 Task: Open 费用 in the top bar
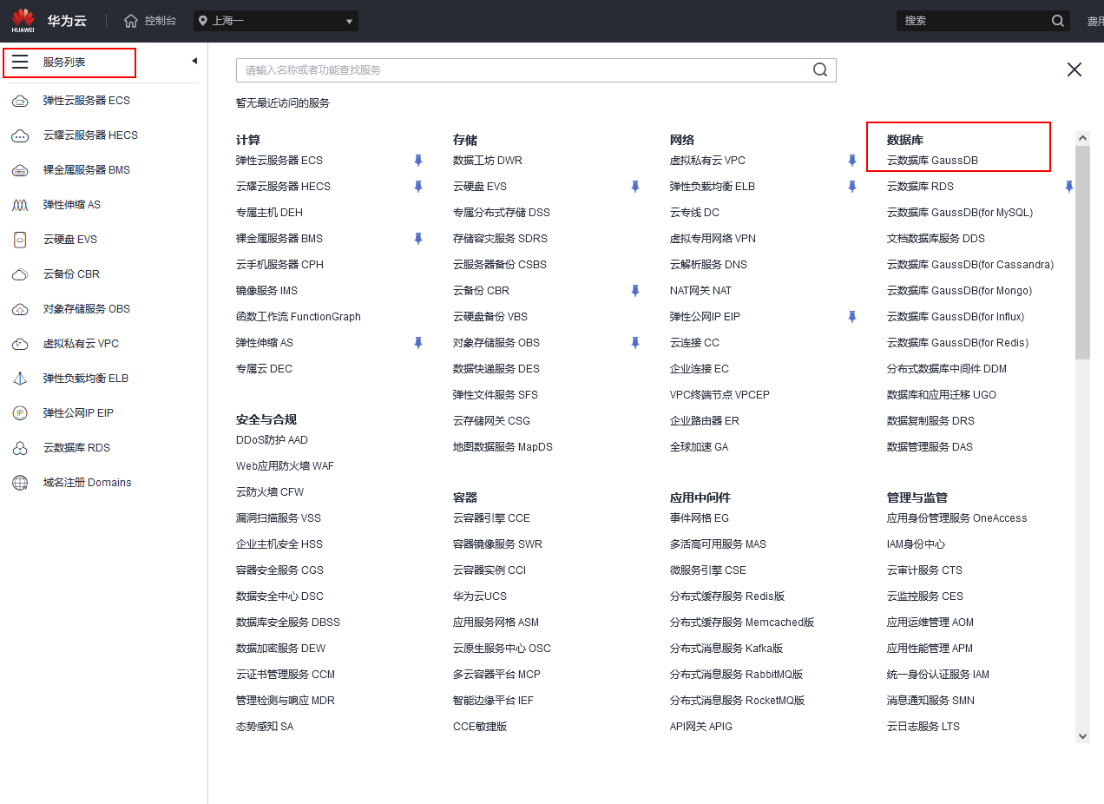pyautogui.click(x=1095, y=21)
